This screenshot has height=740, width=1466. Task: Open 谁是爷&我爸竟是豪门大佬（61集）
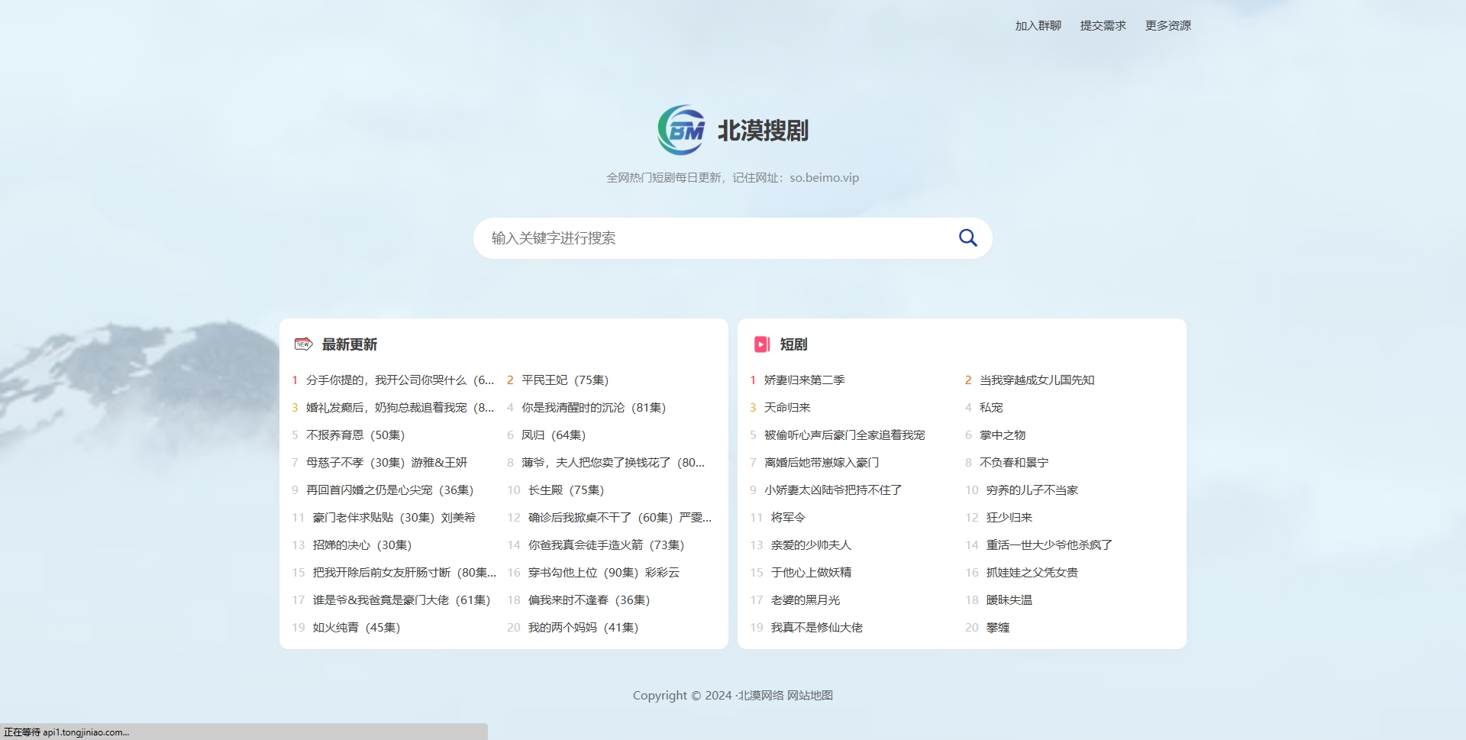[402, 599]
